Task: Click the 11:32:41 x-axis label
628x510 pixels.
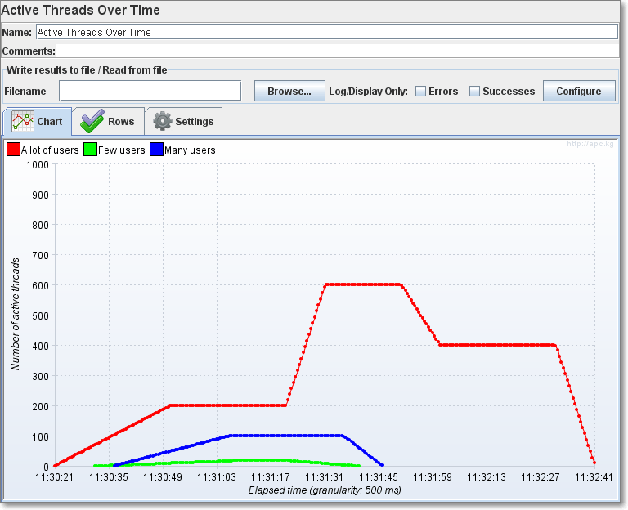Action: coord(594,477)
